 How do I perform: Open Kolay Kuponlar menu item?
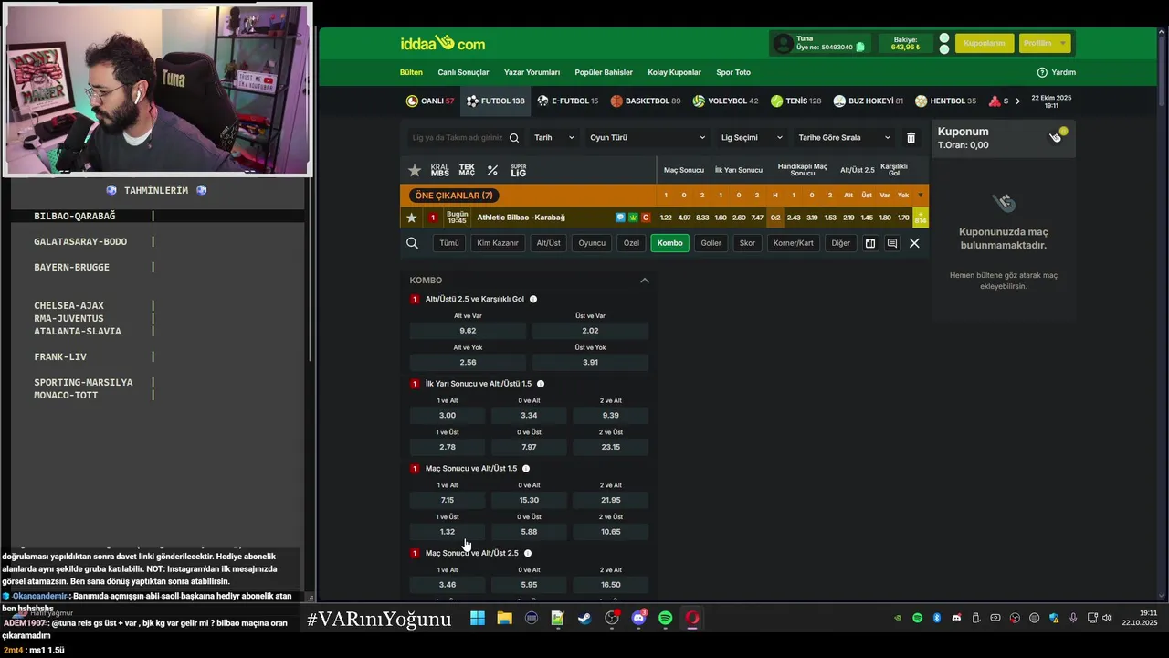(674, 72)
